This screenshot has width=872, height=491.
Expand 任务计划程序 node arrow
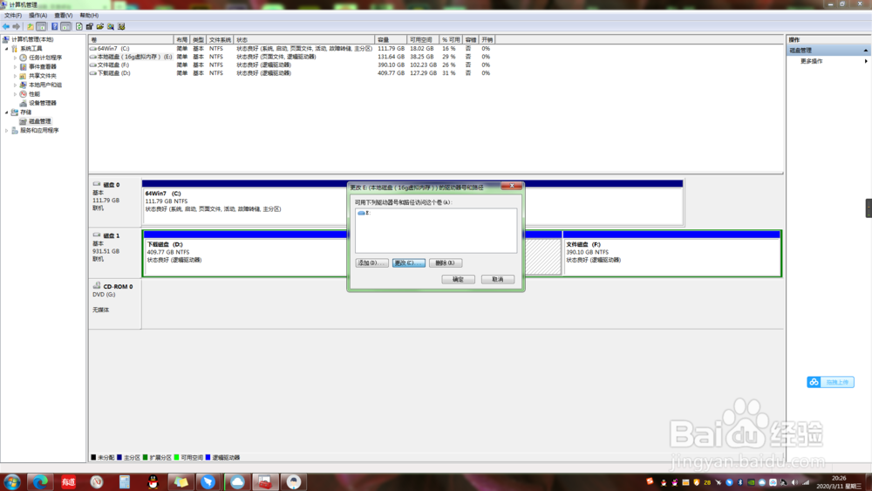pos(15,58)
